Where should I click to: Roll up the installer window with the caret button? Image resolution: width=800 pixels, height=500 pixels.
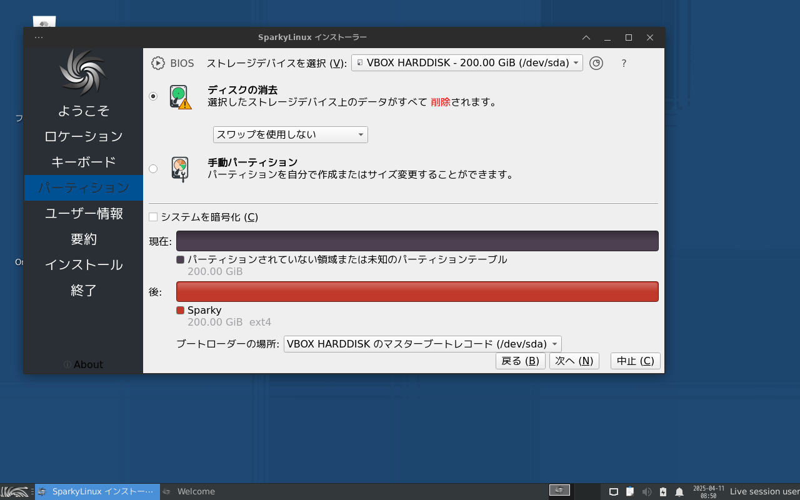coord(586,37)
